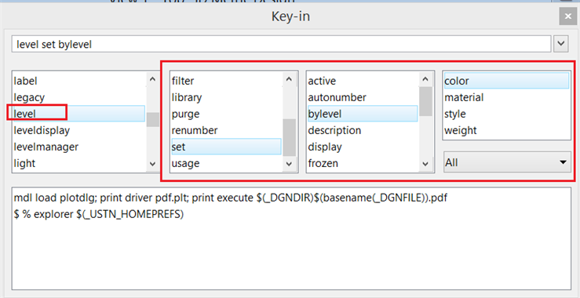The width and height of the screenshot is (580, 298).
Task: Select 'material' in fourth list
Action: coord(506,97)
